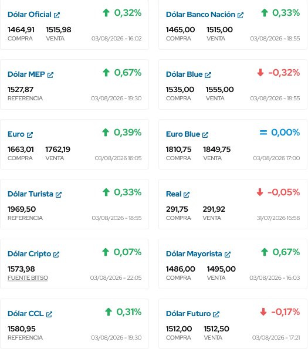This screenshot has height=349, width=308.
Task: Click external link icon next to Dólar Futuro
Action: click(216, 314)
